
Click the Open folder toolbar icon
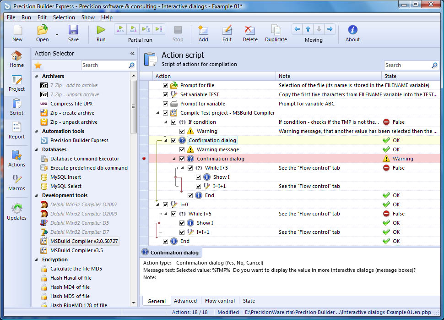pyautogui.click(x=43, y=30)
